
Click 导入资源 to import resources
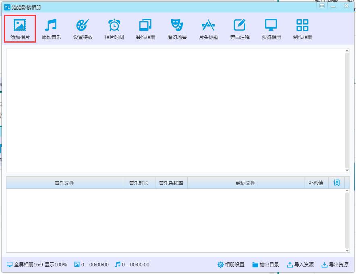pyautogui.click(x=300, y=265)
